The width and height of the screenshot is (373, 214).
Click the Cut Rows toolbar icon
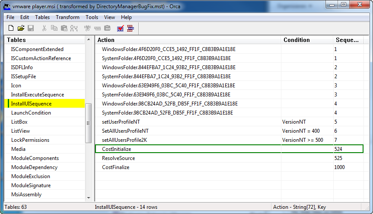[x=74, y=28]
